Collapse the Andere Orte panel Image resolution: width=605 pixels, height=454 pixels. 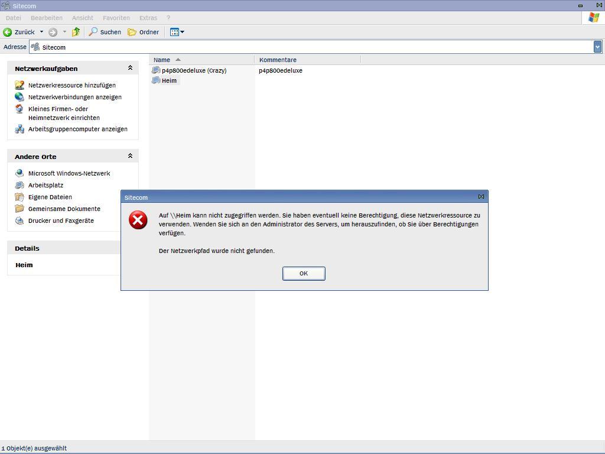pos(130,156)
